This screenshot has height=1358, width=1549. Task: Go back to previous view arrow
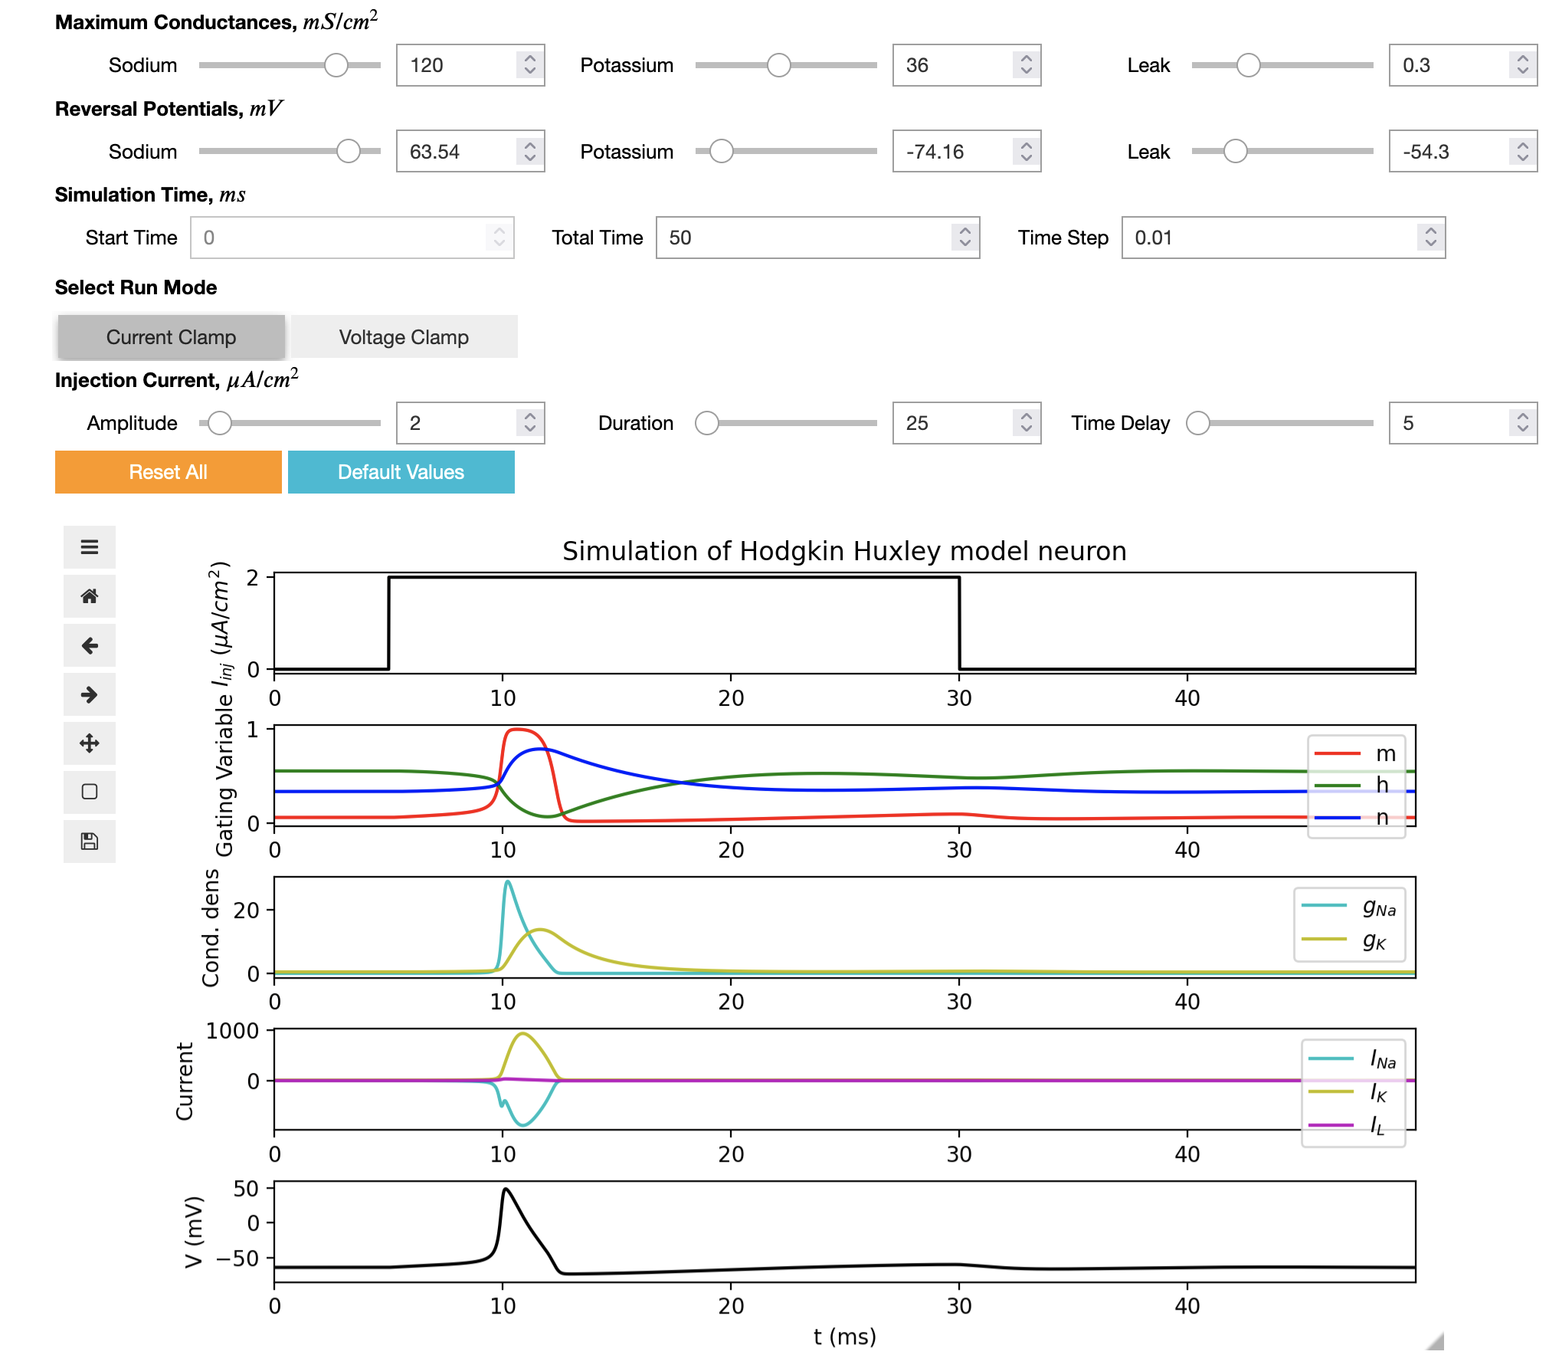coord(89,645)
